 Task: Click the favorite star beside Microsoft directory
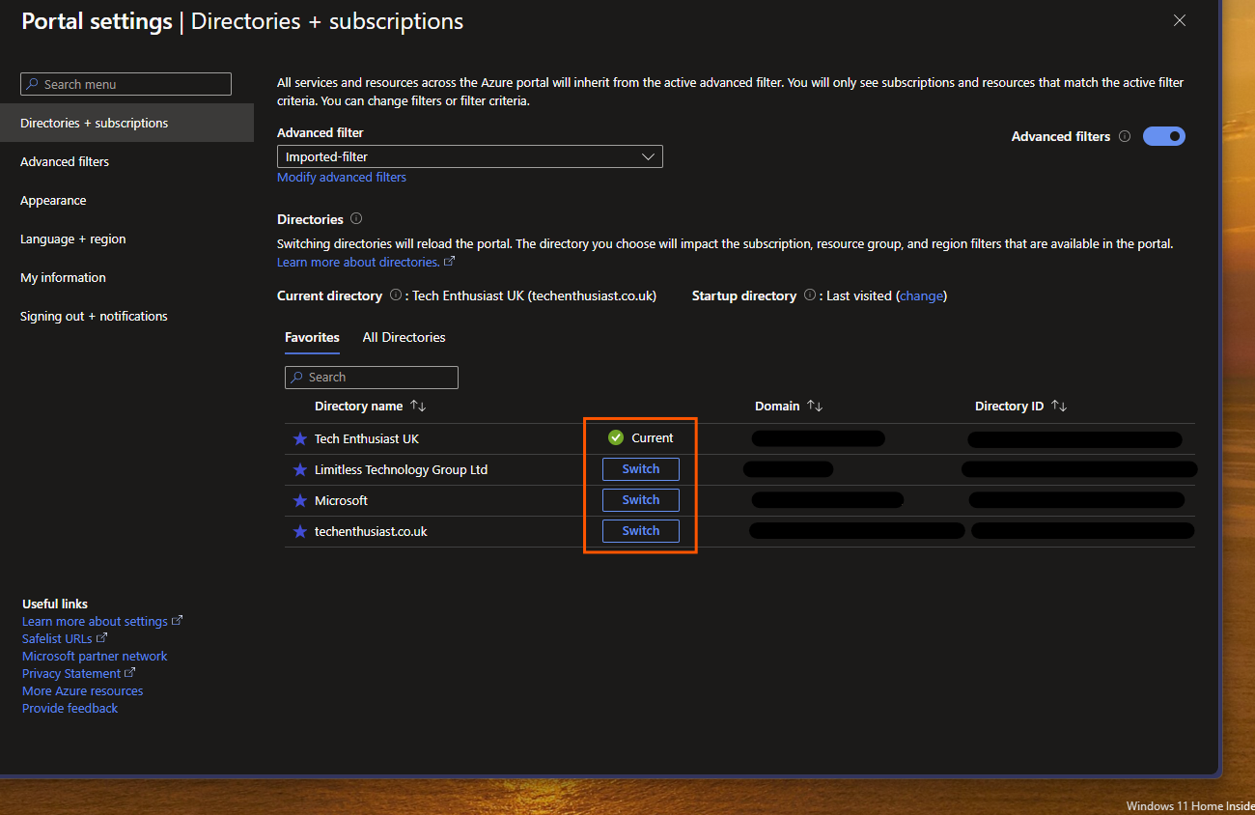[x=299, y=501]
